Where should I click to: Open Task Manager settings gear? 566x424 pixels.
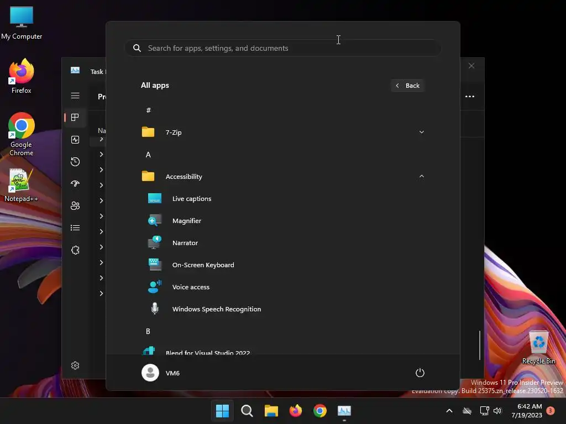[75, 365]
